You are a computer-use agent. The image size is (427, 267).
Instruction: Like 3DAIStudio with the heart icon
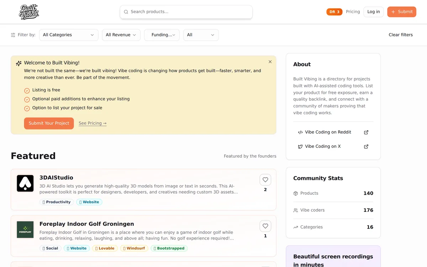point(265,180)
